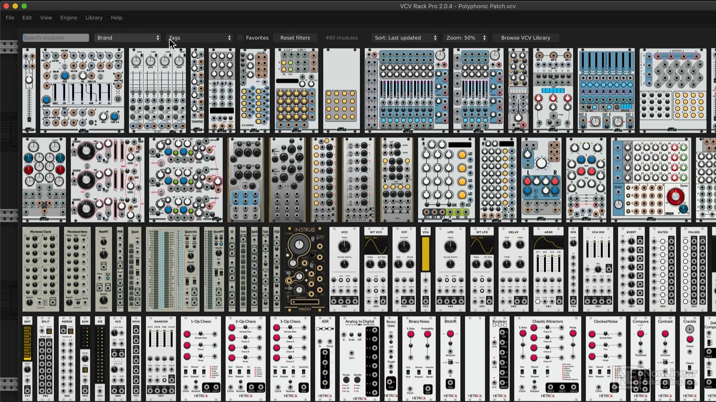The image size is (716, 402).
Task: Pick the 1-Op Chaos module
Action: [201, 358]
